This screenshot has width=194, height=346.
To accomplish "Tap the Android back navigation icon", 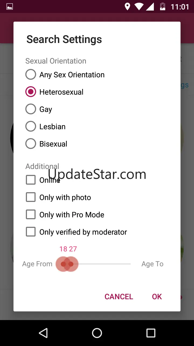I will [43, 333].
